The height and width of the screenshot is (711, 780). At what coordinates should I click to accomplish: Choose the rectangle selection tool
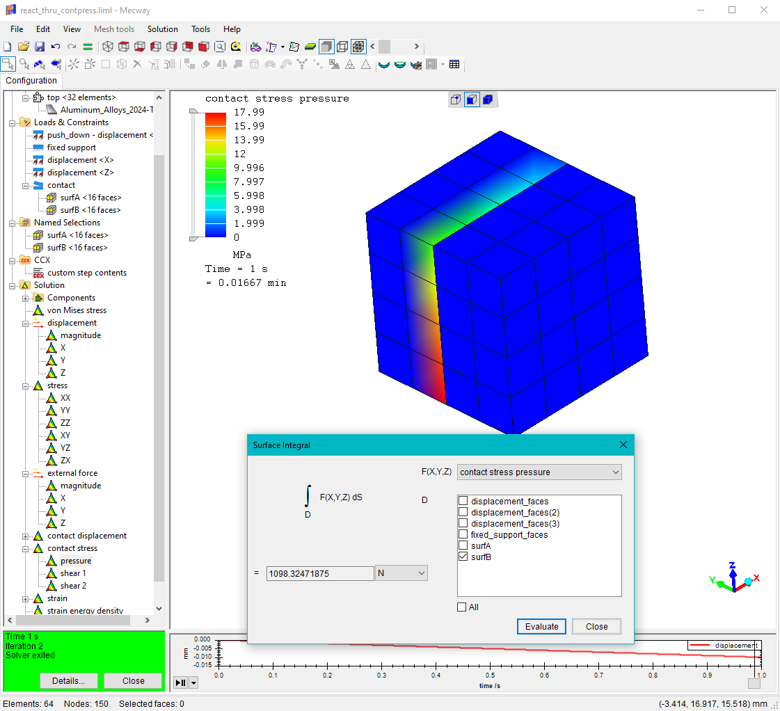click(x=8, y=64)
